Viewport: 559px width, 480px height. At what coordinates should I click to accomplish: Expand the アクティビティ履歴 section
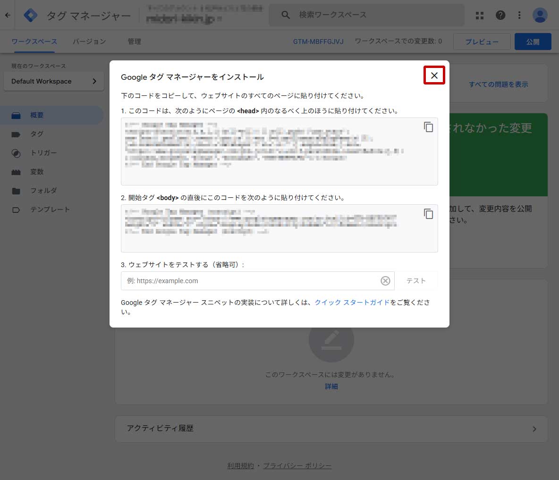(331, 429)
